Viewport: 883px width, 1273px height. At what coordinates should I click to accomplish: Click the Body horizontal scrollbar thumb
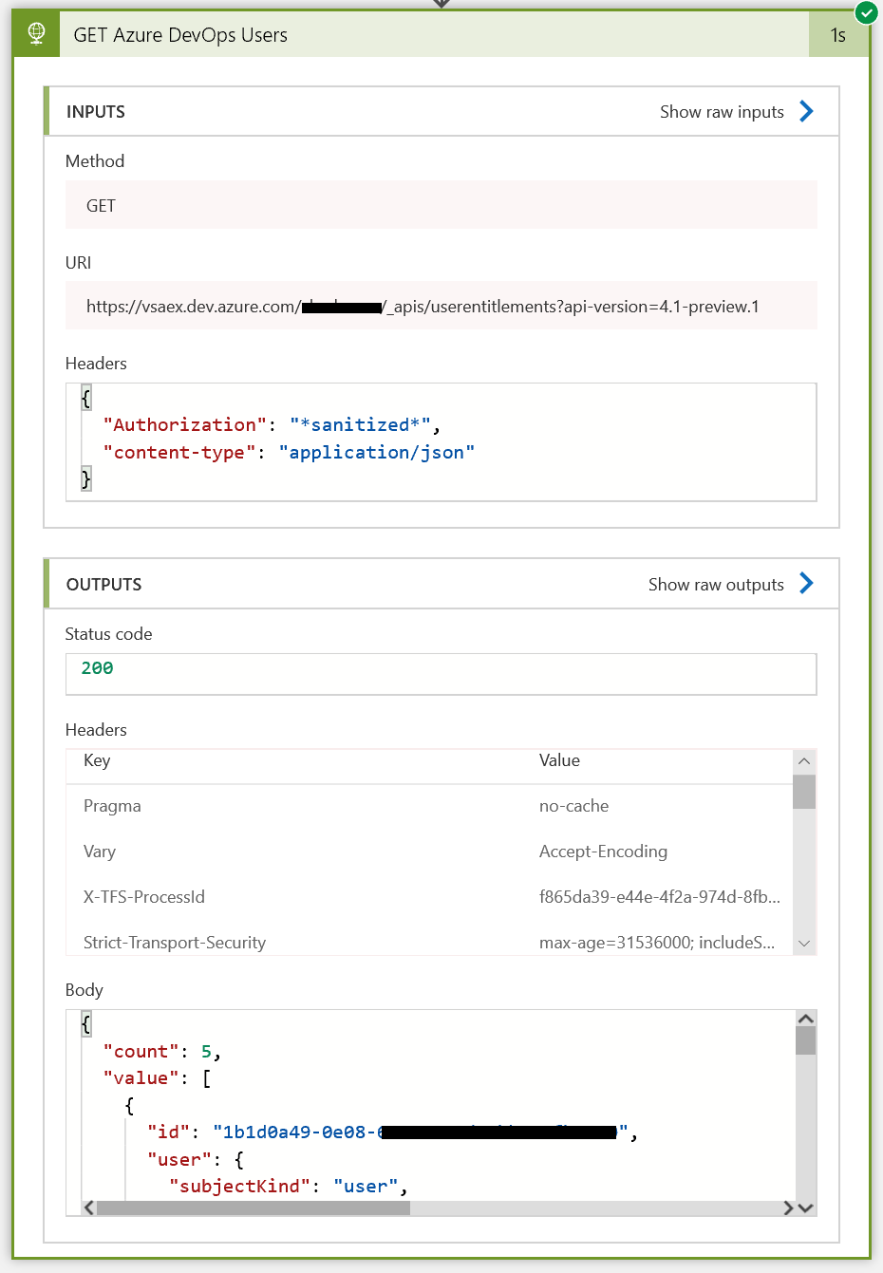(x=254, y=1207)
